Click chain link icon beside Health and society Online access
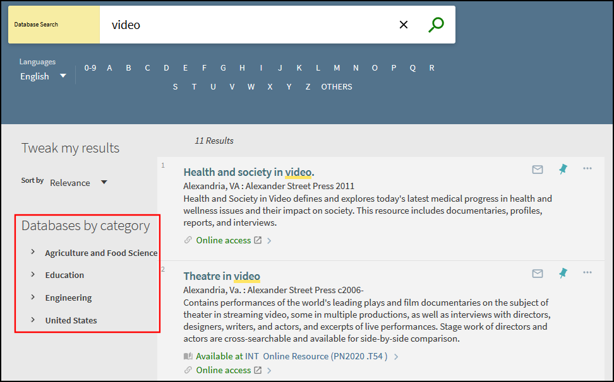This screenshot has height=382, width=614. tap(188, 240)
